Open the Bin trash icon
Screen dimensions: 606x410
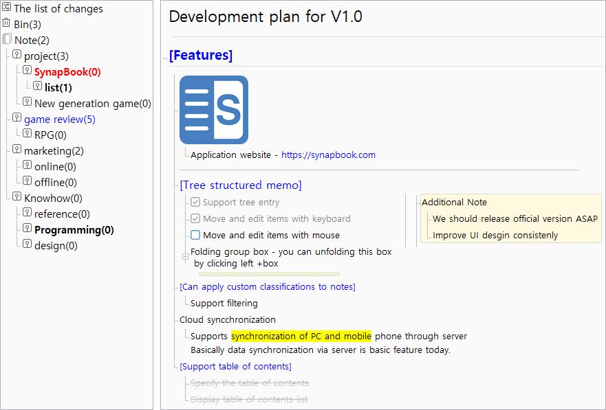tap(7, 23)
